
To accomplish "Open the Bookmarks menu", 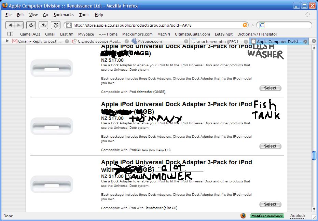I will (64, 15).
